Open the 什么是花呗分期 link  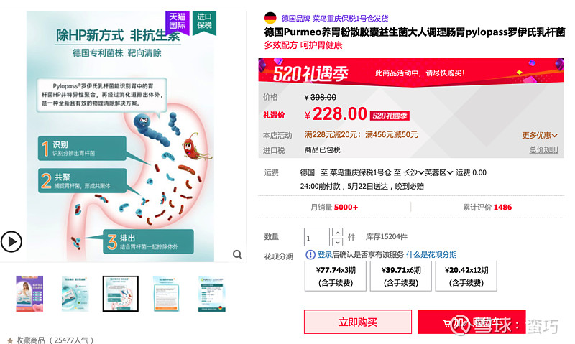click(431, 255)
